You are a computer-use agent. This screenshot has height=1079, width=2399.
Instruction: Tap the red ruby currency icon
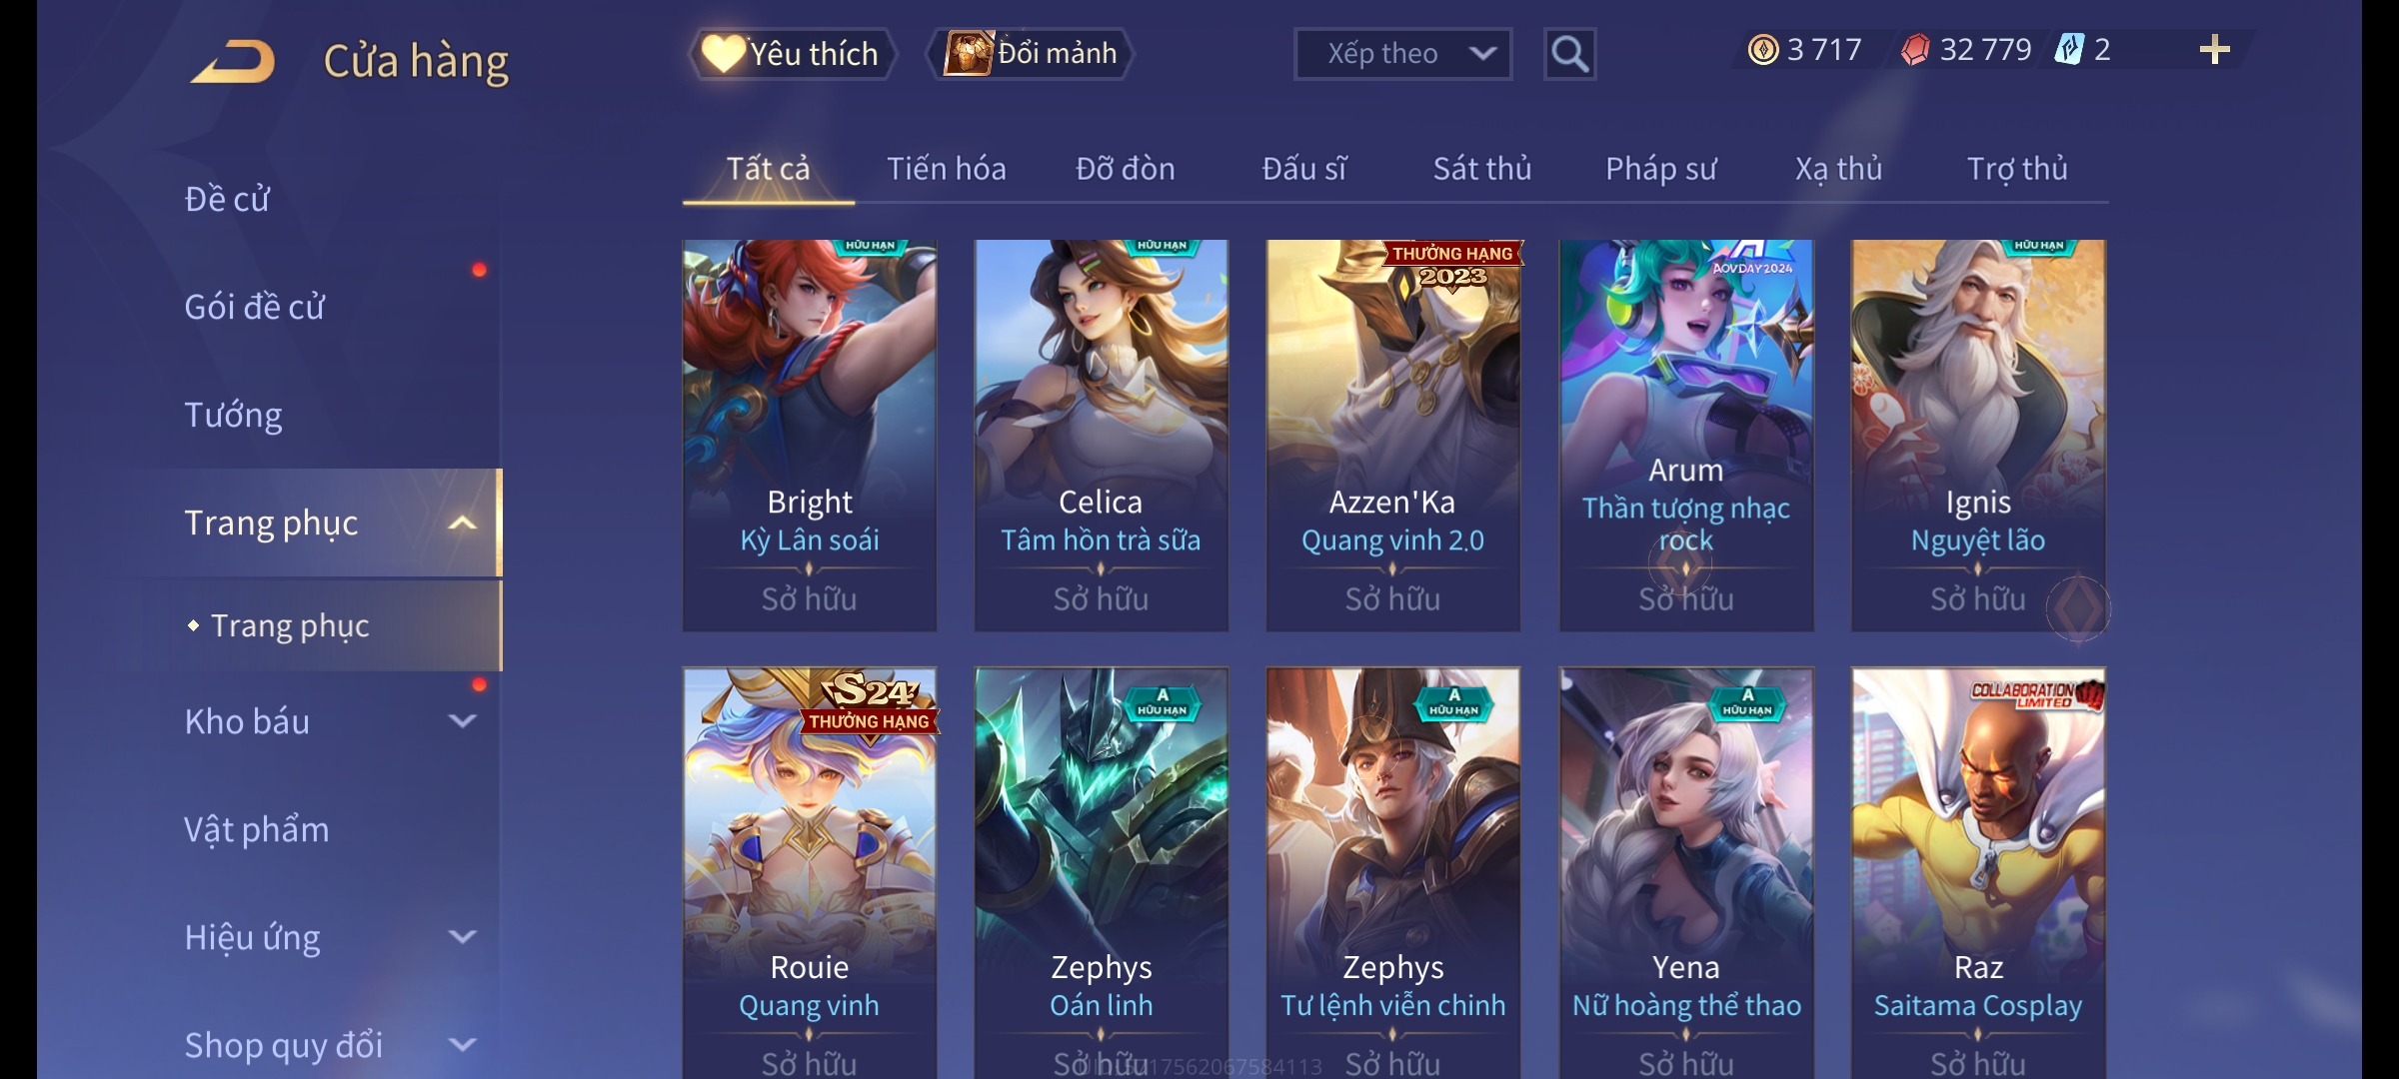[1915, 50]
